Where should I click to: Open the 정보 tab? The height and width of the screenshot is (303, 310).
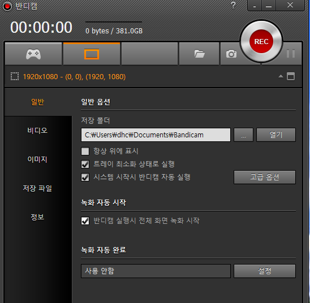point(37,217)
